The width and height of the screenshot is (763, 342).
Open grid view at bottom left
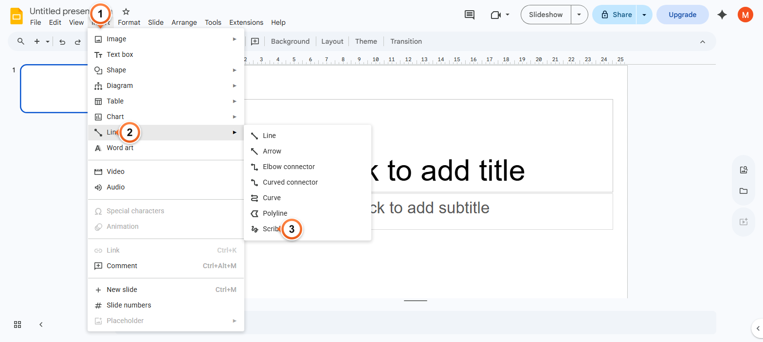click(18, 325)
